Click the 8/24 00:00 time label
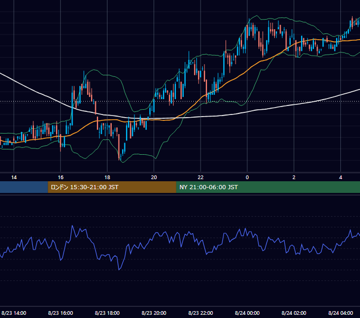The height and width of the screenshot is (318, 360). tap(247, 313)
